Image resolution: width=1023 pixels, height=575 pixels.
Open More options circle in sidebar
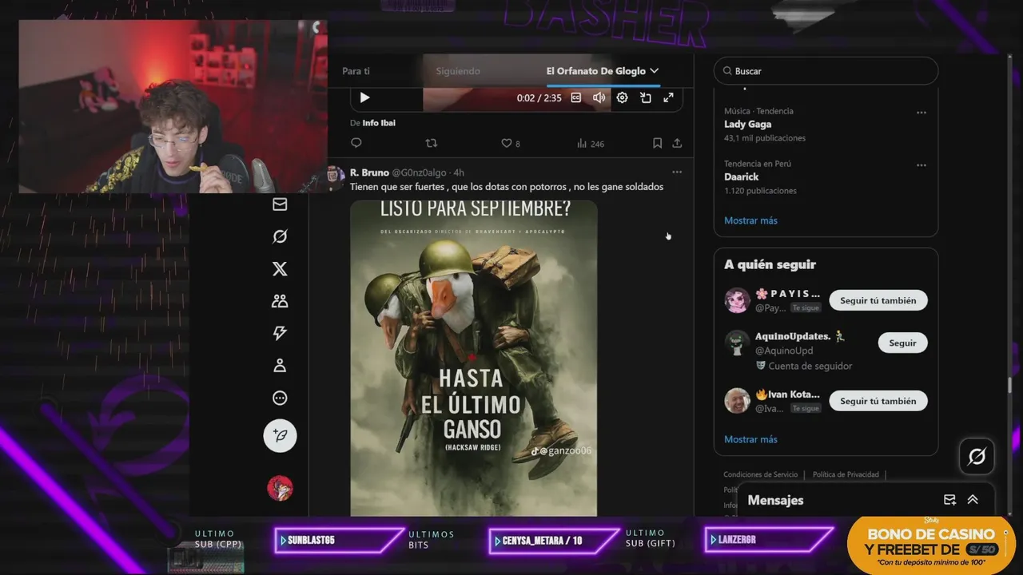[280, 398]
